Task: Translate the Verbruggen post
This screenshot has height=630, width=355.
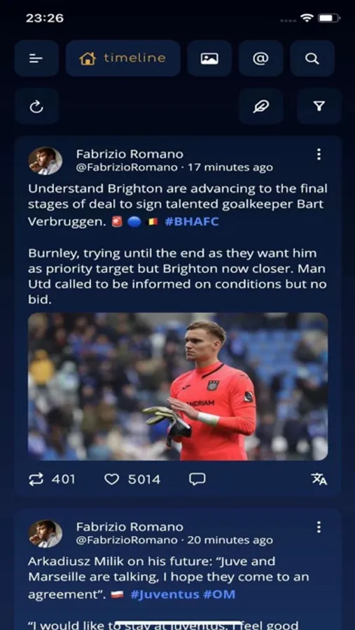Action: (319, 479)
